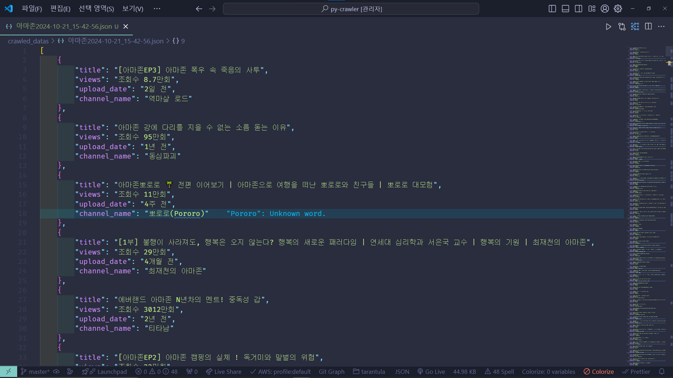Go back with the left arrow
Screen dimensions: 673x378
click(x=199, y=9)
